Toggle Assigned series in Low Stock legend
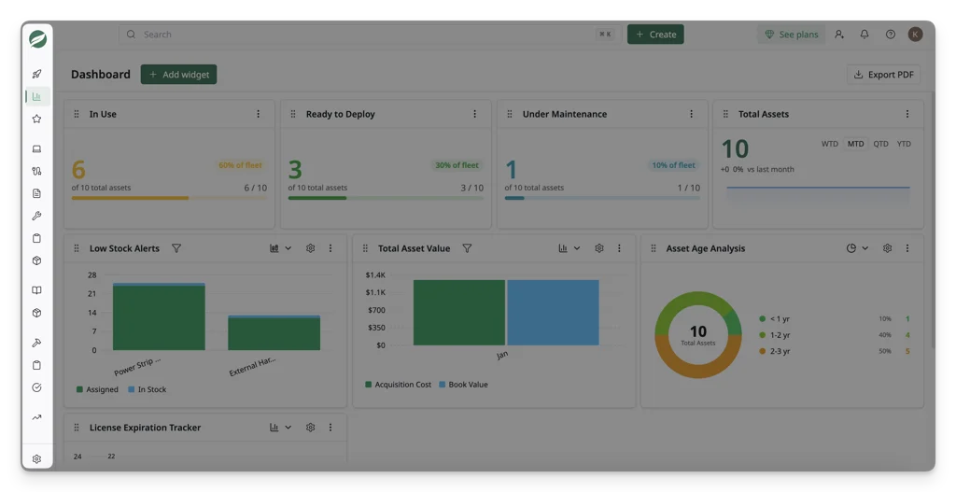Screen dimensions: 956x492 tap(97, 389)
